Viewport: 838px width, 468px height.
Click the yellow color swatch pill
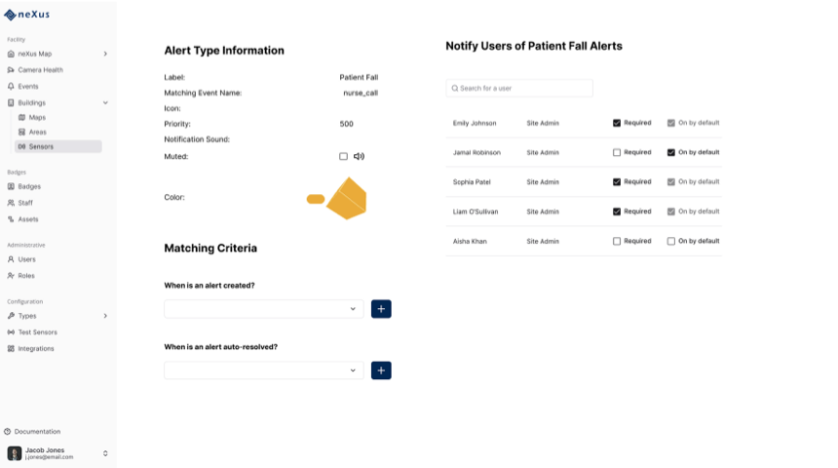point(316,199)
